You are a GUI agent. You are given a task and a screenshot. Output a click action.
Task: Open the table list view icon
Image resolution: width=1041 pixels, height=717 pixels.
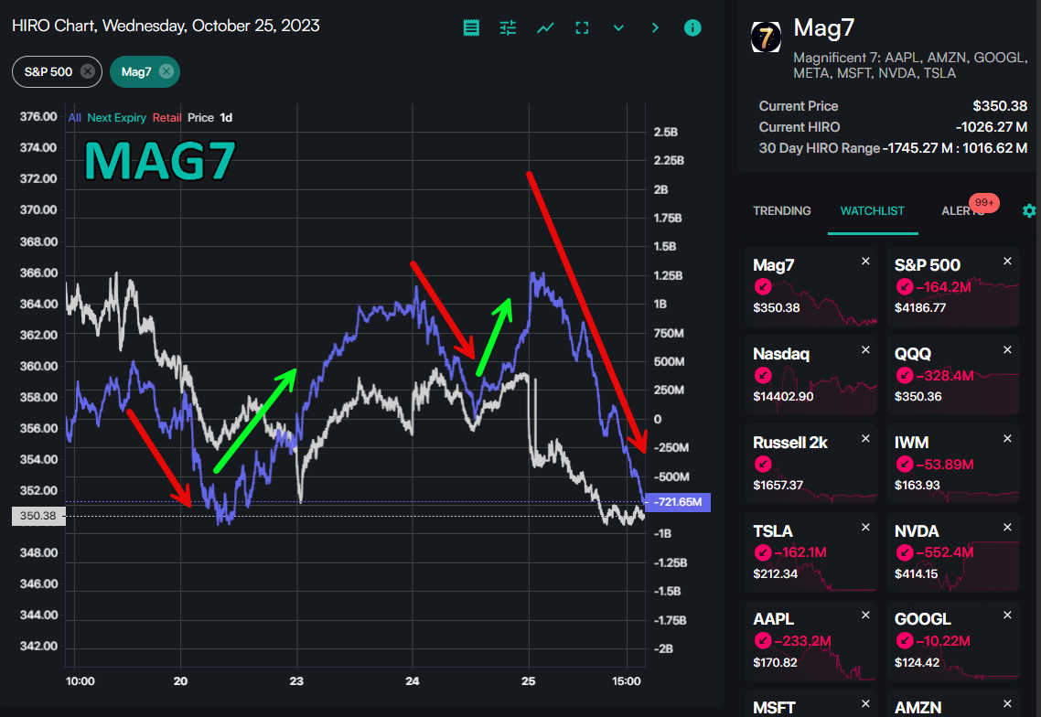pyautogui.click(x=471, y=27)
